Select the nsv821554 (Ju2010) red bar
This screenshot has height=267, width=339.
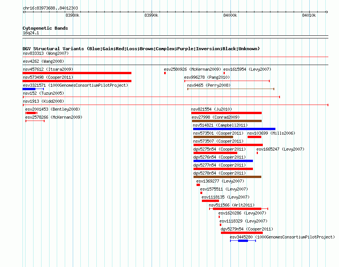(226, 113)
